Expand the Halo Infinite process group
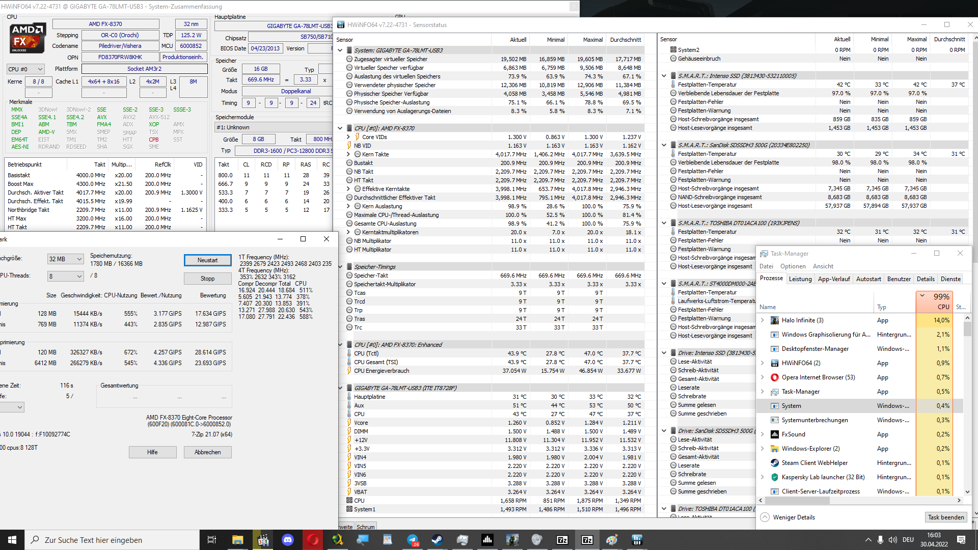Viewport: 978px width, 550px height. coord(763,320)
